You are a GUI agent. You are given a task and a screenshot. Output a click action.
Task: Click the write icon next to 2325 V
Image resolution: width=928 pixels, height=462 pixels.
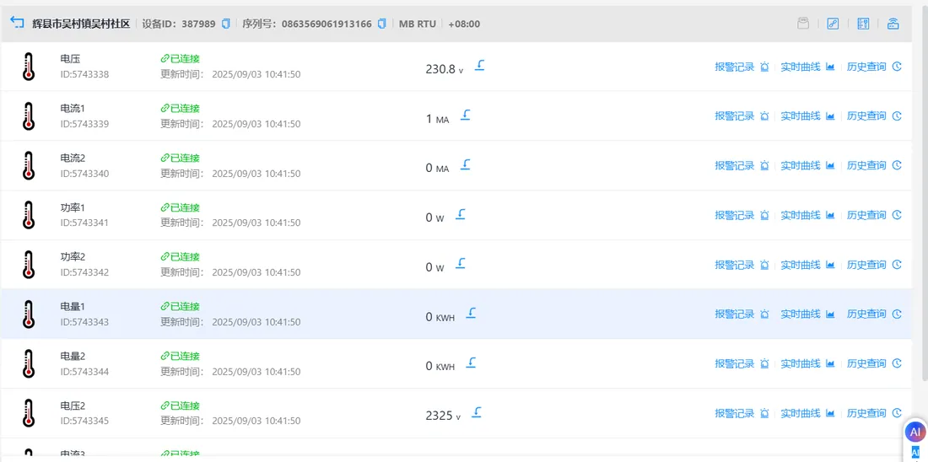(477, 411)
